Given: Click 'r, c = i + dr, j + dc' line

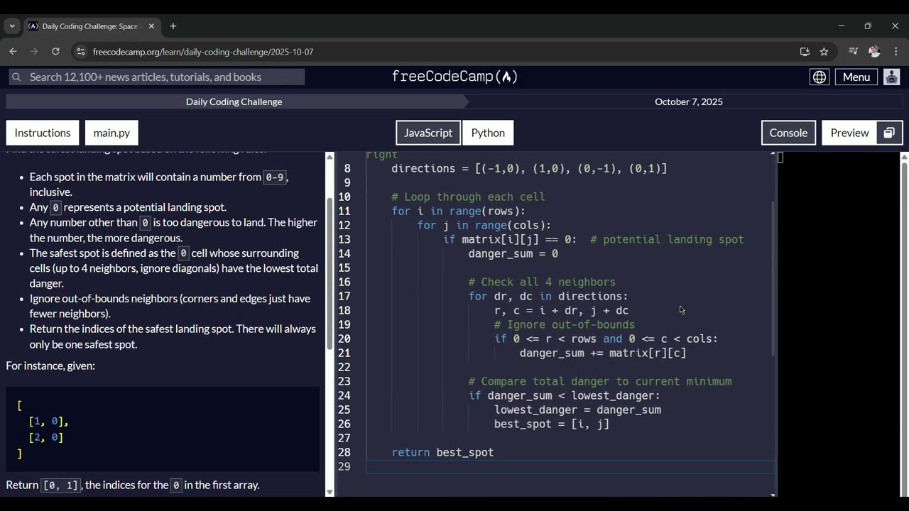Looking at the screenshot, I should (561, 310).
